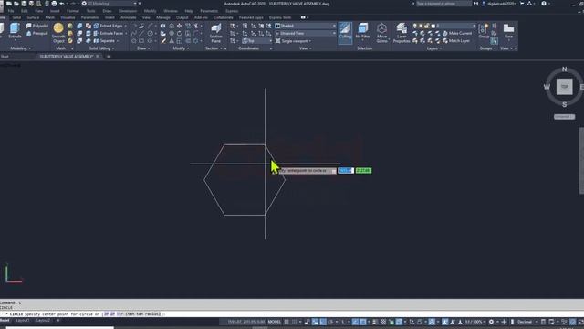The height and width of the screenshot is (329, 584).
Task: Click Match Layer button
Action: (456, 40)
